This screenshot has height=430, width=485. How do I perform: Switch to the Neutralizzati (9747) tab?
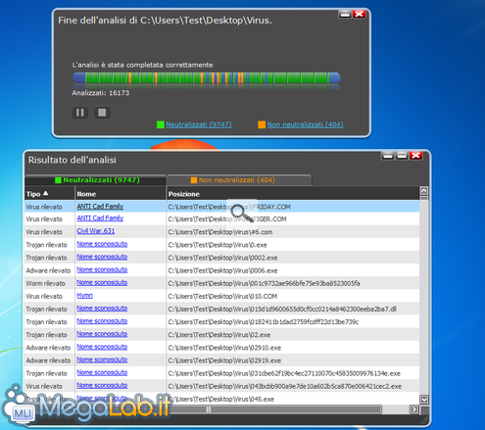click(96, 180)
